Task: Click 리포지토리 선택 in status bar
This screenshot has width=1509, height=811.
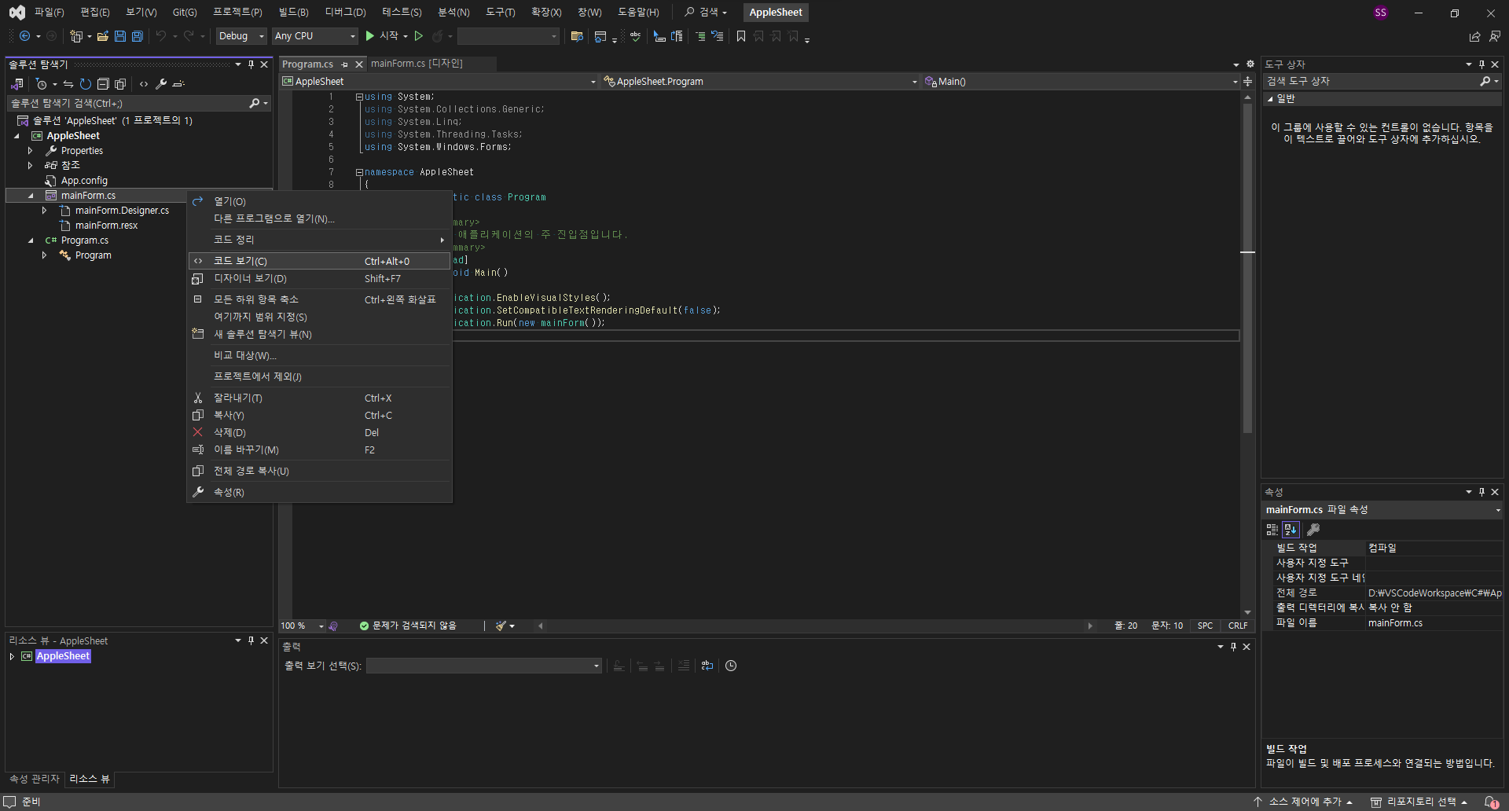Action: [x=1419, y=802]
